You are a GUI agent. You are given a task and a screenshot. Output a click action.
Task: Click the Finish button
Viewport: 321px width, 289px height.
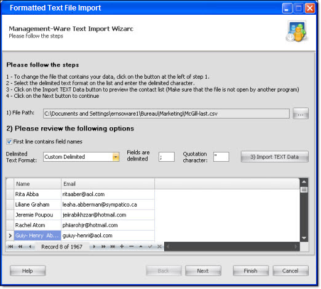(x=251, y=271)
